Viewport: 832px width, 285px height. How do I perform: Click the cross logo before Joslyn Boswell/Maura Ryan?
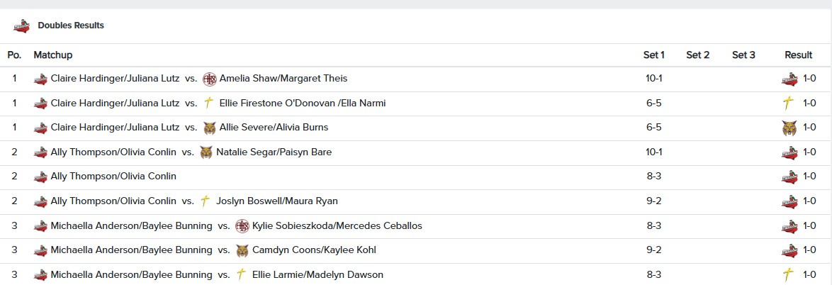tap(206, 201)
